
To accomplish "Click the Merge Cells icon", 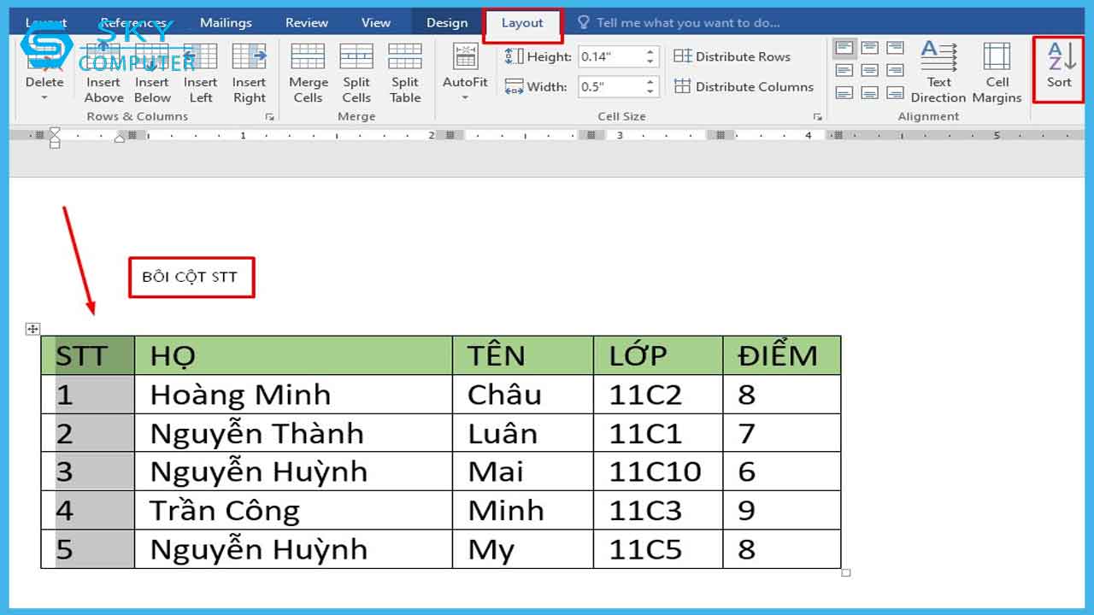I will click(308, 57).
